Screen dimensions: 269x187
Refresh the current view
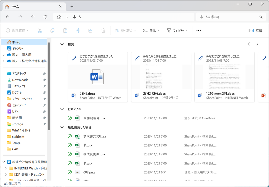(45, 17)
